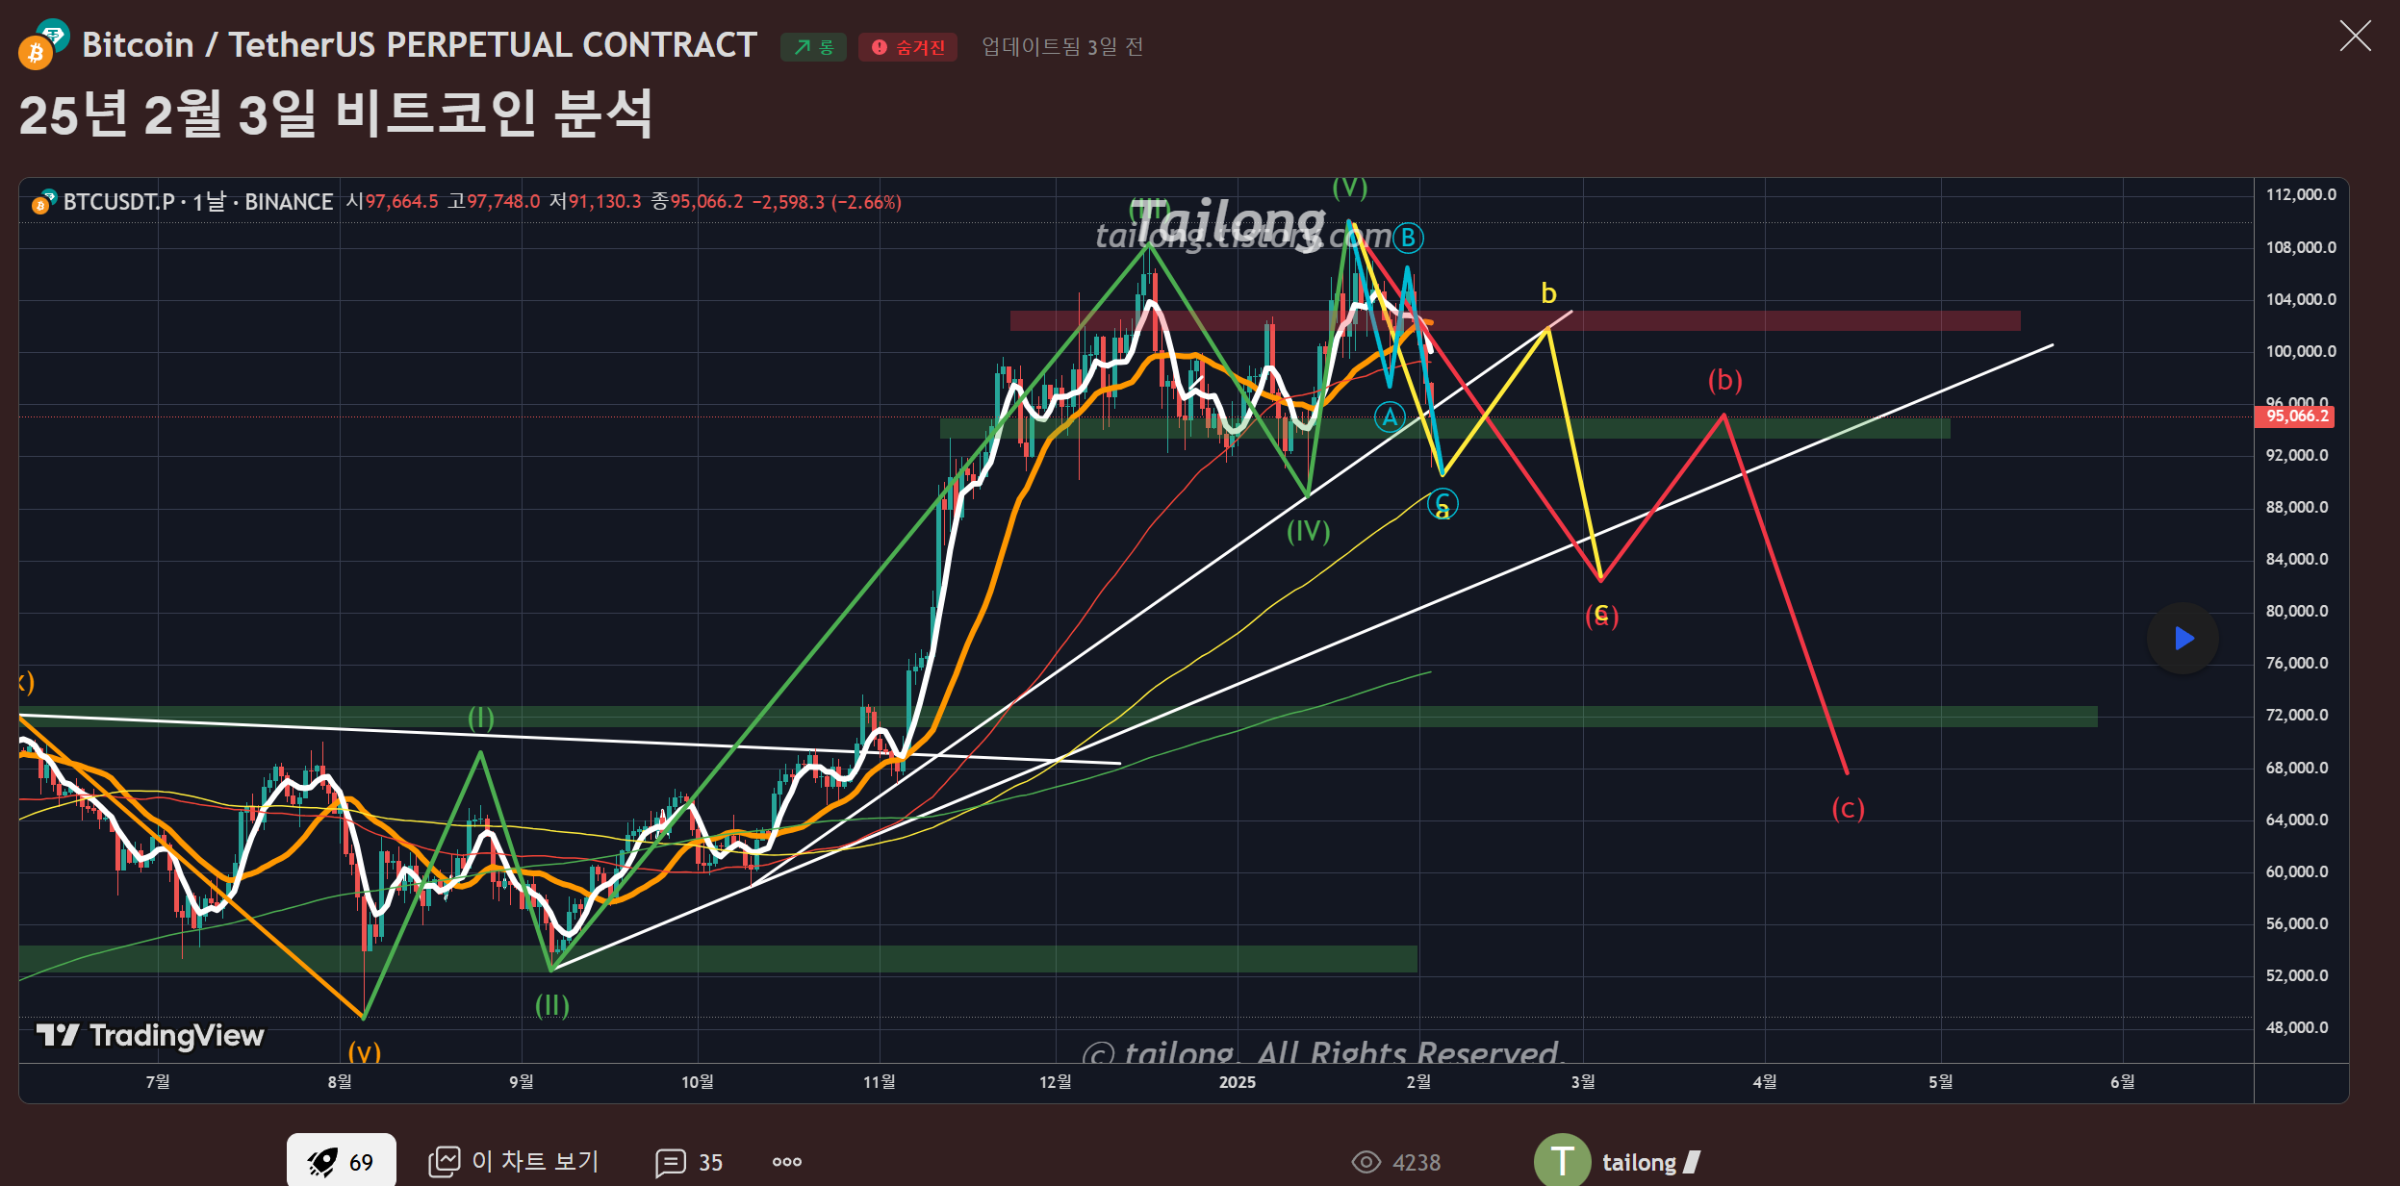Open the tailong author profile link
This screenshot has height=1186, width=2400.
pyautogui.click(x=1639, y=1162)
